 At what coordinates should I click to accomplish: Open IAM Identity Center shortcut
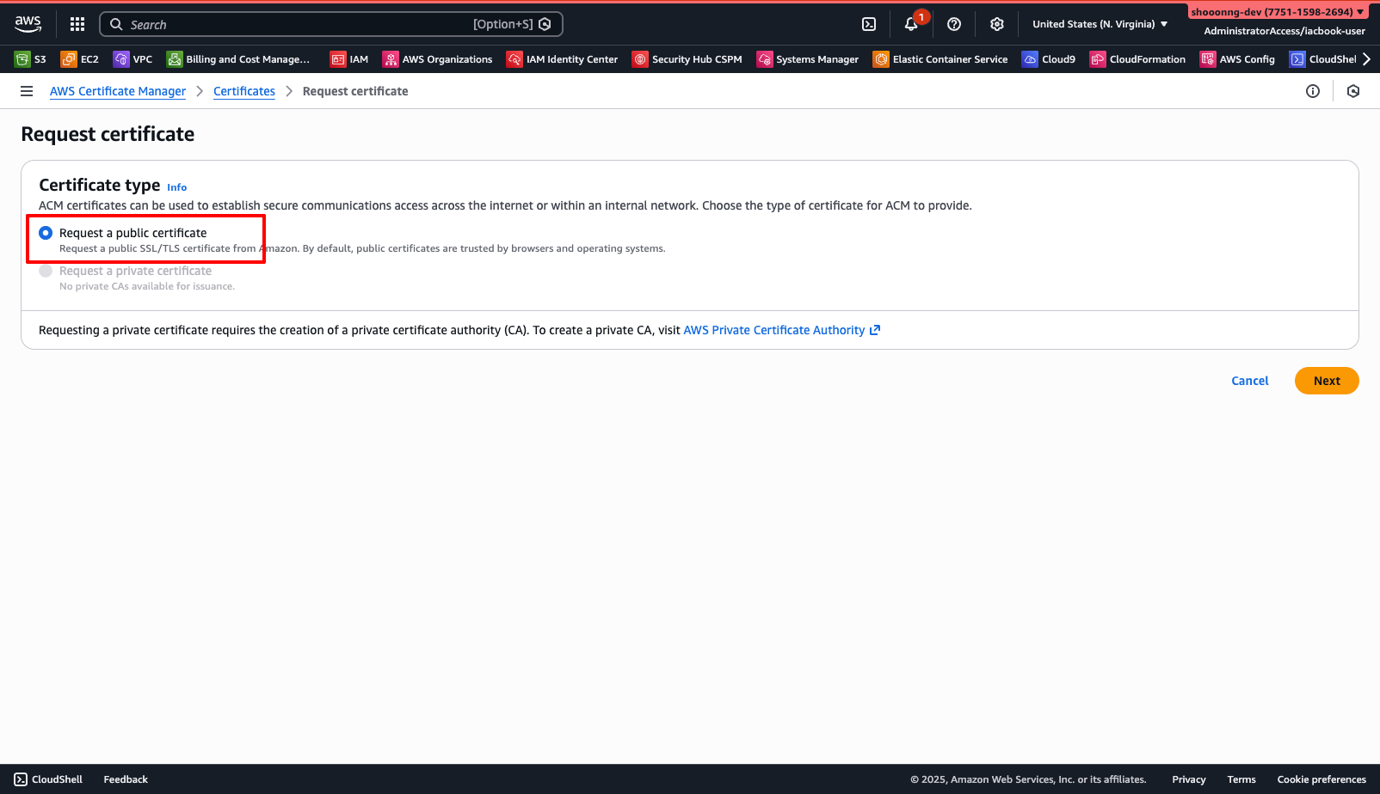pyautogui.click(x=563, y=59)
